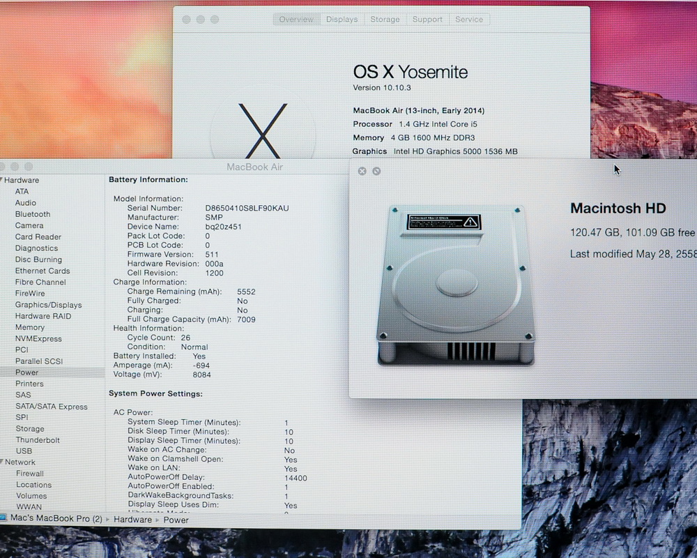Click the Processor 1.4 GHz Intel Core i5 line
This screenshot has width=697, height=558.
[415, 124]
